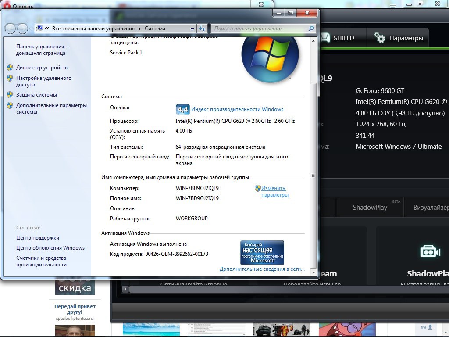Click the scroll down arrow in System window

point(313,273)
